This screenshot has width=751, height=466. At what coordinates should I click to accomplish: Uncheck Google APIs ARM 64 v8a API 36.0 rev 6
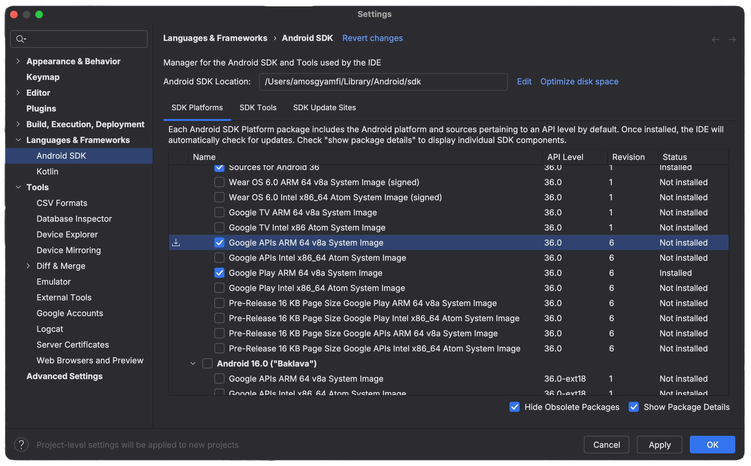[x=219, y=242]
